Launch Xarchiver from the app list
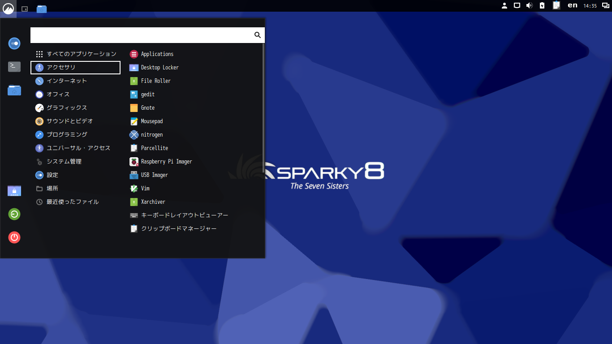612x344 pixels. tap(194, 202)
